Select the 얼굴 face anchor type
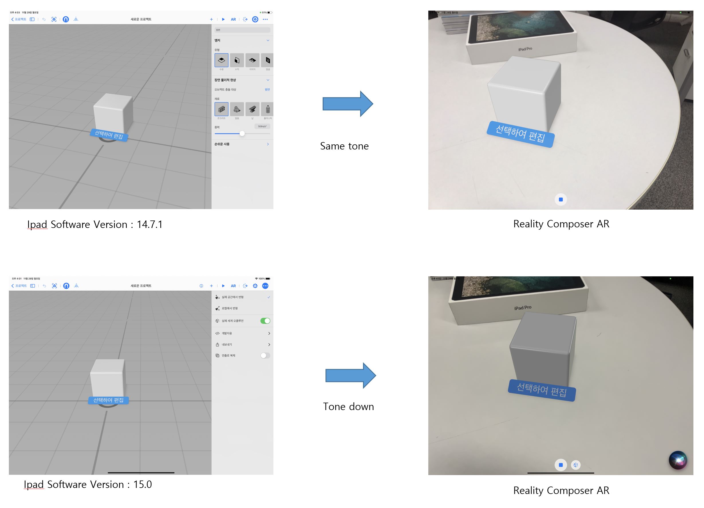This screenshot has height=508, width=704. [x=267, y=60]
